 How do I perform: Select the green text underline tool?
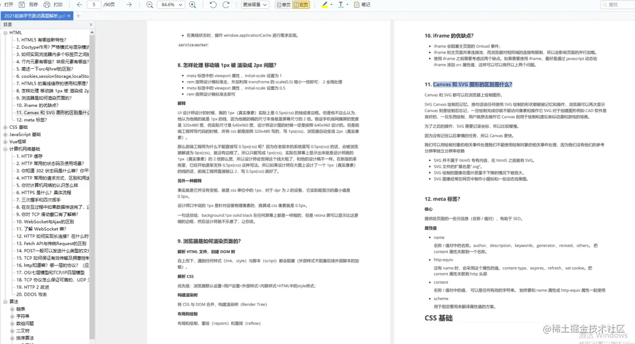341,5
